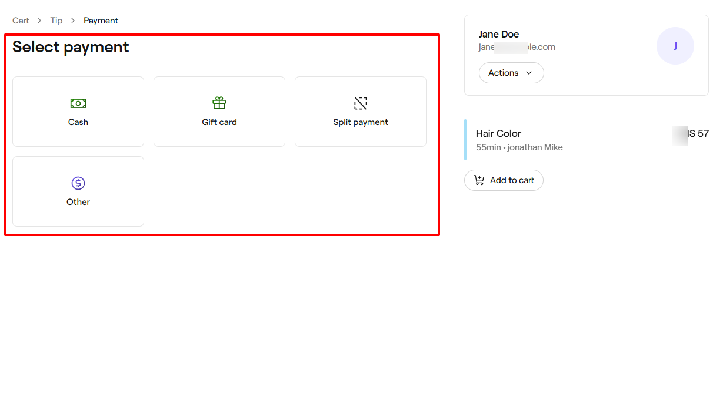Expand the Actions dropdown

coord(511,73)
